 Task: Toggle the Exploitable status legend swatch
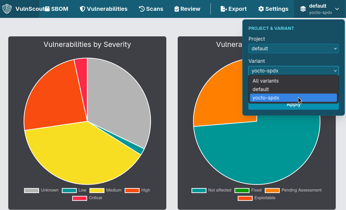pyautogui.click(x=245, y=198)
